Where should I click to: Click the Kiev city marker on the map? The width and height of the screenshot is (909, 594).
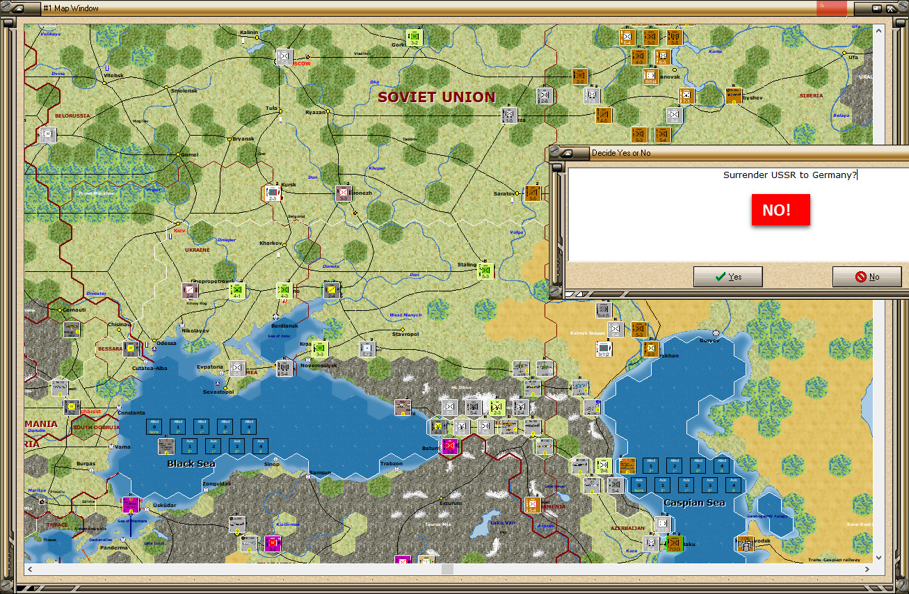click(x=179, y=223)
